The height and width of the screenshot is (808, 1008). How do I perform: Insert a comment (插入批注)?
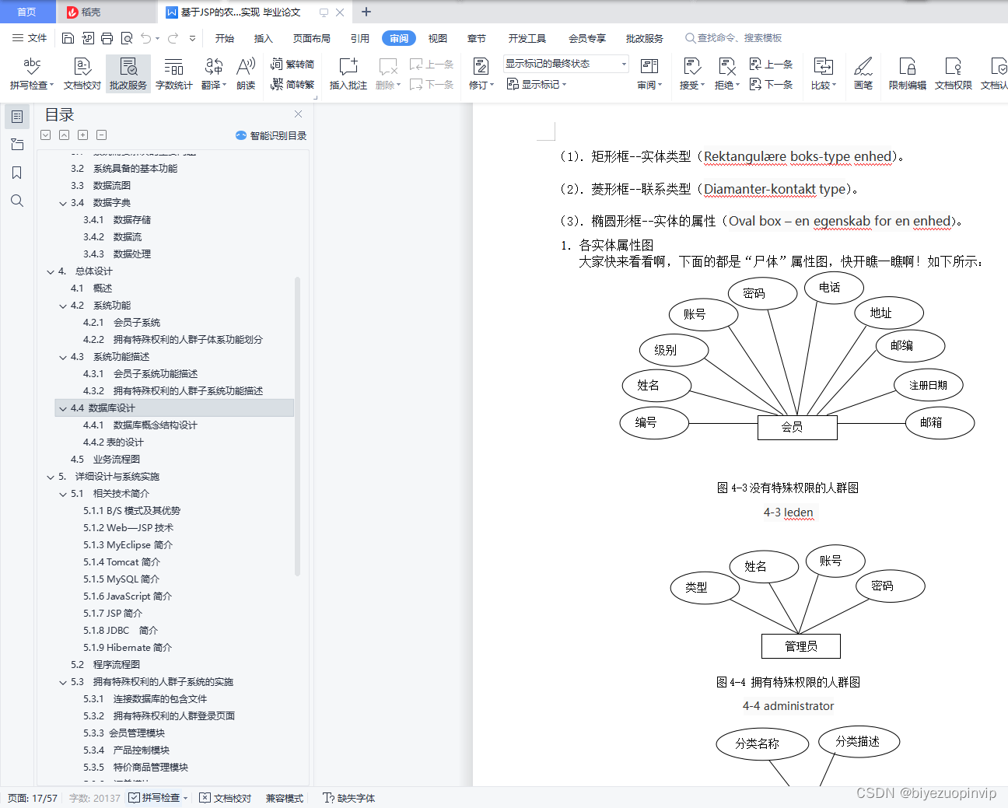coord(348,74)
